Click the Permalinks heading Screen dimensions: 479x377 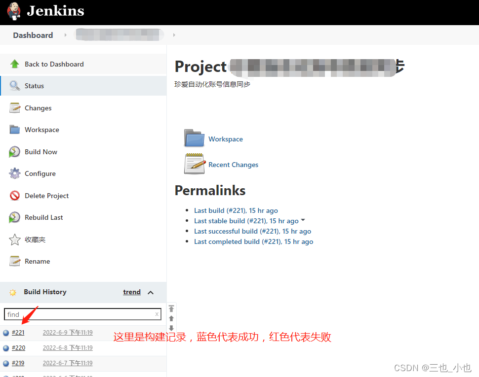click(210, 191)
